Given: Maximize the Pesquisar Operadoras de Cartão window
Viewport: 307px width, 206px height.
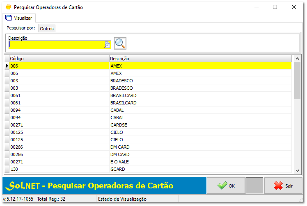Looking at the screenshot, I should click(x=275, y=7).
